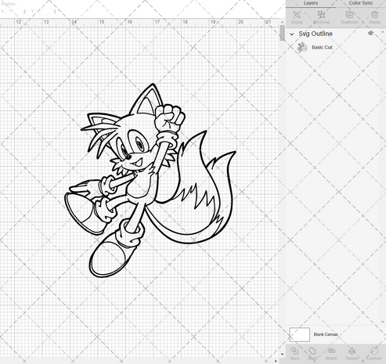
Task: Click the canvas scroll down arrow
Action: [x=282, y=354]
